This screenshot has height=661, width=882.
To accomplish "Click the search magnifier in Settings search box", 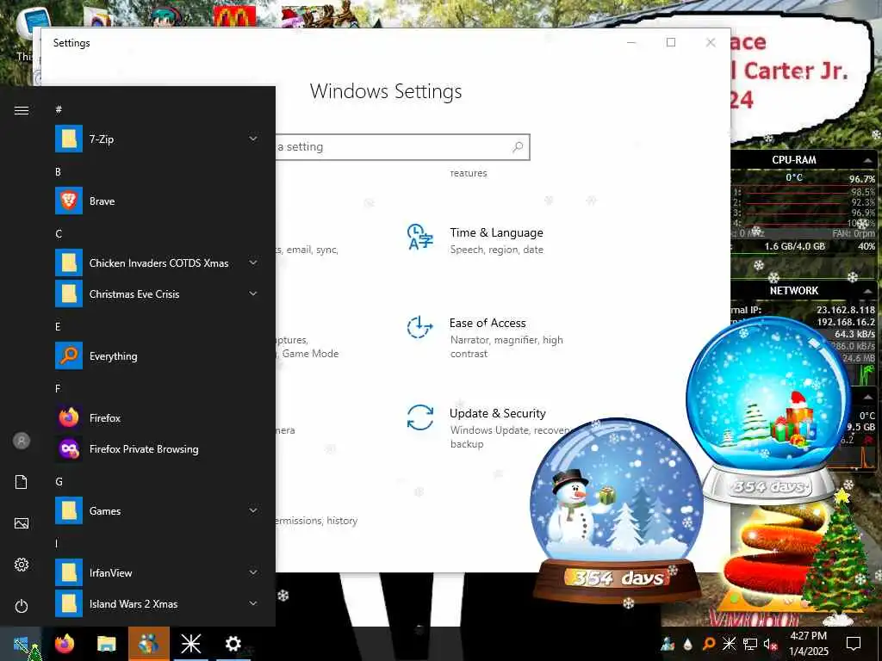I will click(518, 146).
